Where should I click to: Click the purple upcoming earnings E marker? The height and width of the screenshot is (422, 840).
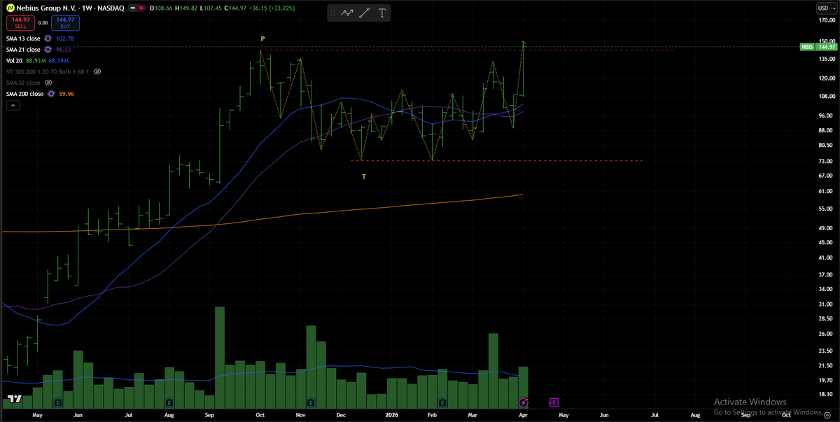point(554,402)
